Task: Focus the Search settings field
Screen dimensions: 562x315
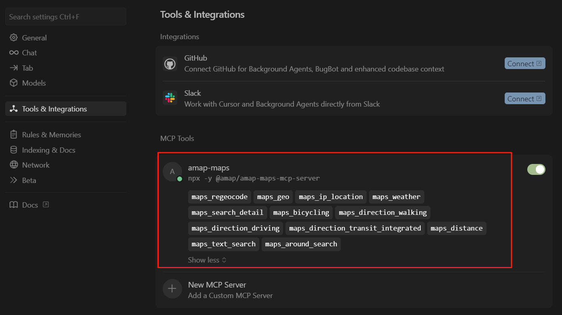Action: coord(66,17)
